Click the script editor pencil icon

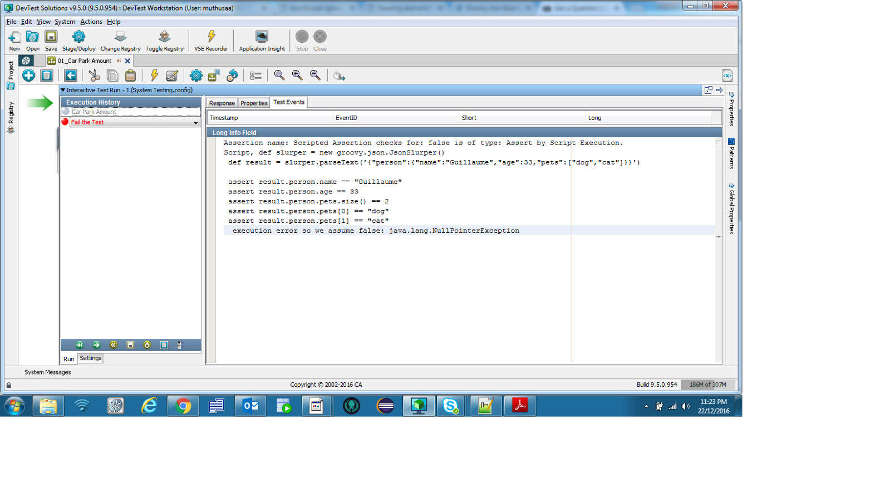coord(172,76)
